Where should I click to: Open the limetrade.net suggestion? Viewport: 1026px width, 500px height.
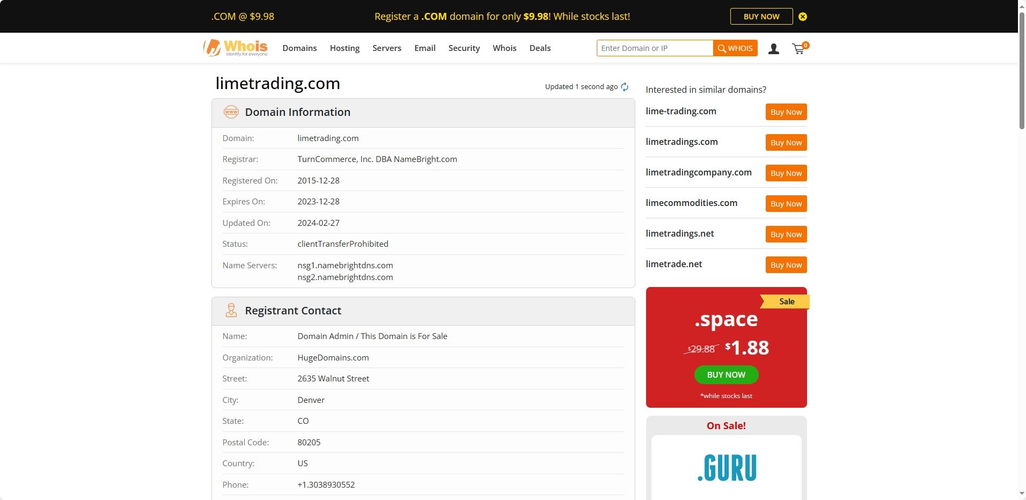point(674,264)
